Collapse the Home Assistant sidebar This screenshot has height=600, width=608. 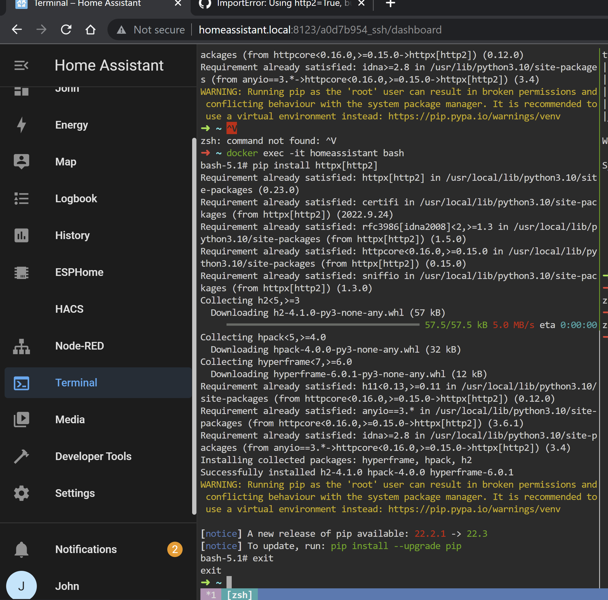[21, 65]
